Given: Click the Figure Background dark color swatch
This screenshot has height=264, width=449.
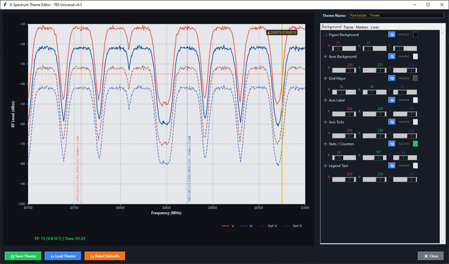Looking at the screenshot, I should (415, 34).
